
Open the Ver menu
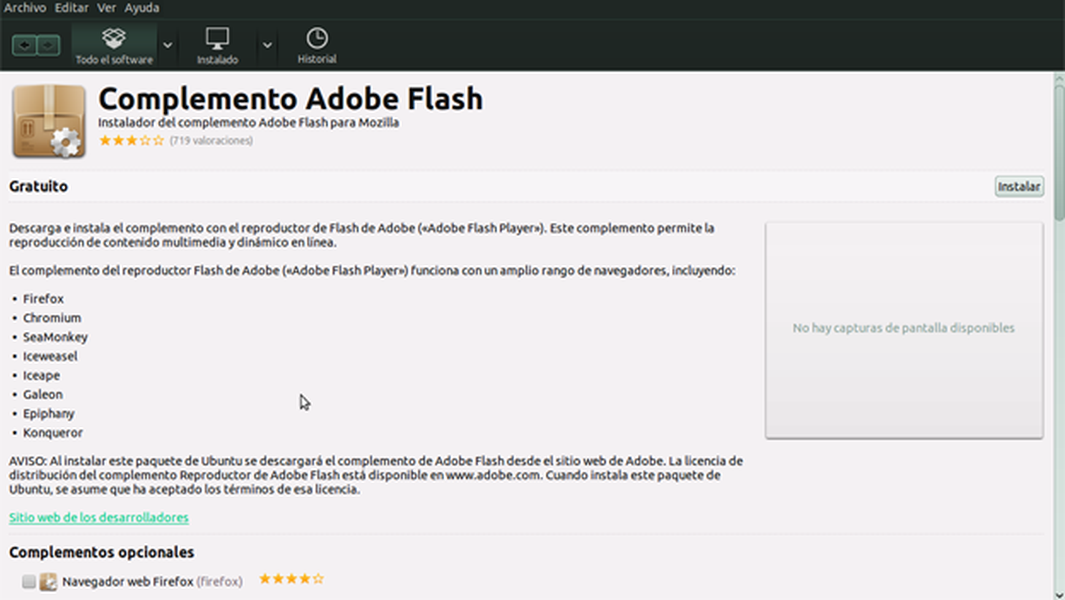pos(106,7)
